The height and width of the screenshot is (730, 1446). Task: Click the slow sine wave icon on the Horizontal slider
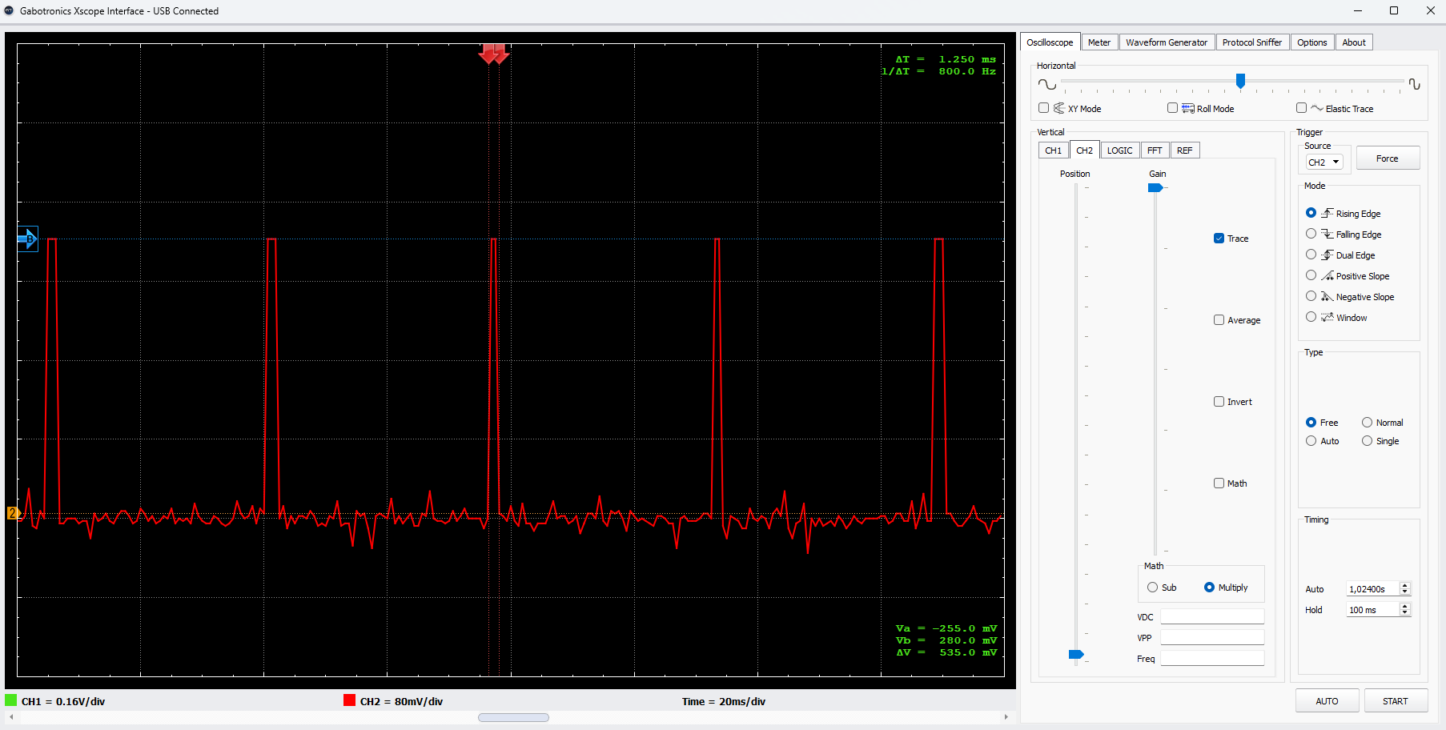1046,84
